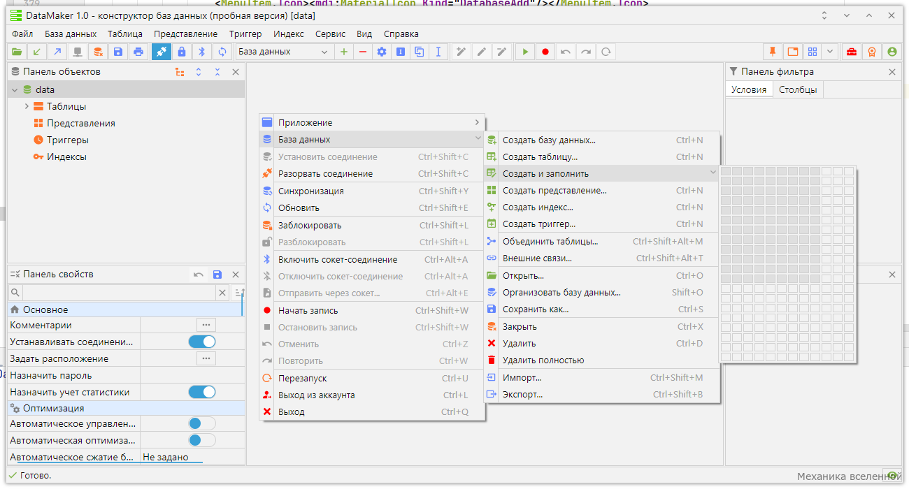The height and width of the screenshot is (489, 909).
Task: Click the orange window layout toolbar icon
Action: (792, 52)
